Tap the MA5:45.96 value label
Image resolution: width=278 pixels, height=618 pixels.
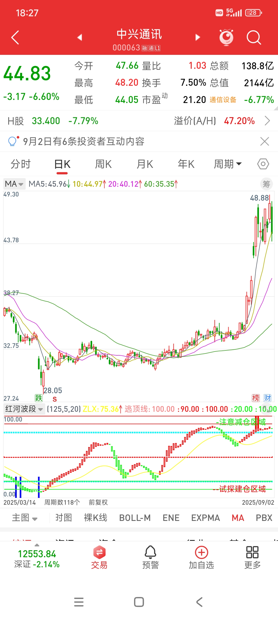tap(49, 184)
